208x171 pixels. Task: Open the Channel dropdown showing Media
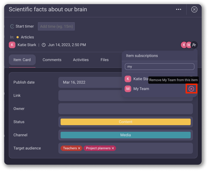click(126, 135)
